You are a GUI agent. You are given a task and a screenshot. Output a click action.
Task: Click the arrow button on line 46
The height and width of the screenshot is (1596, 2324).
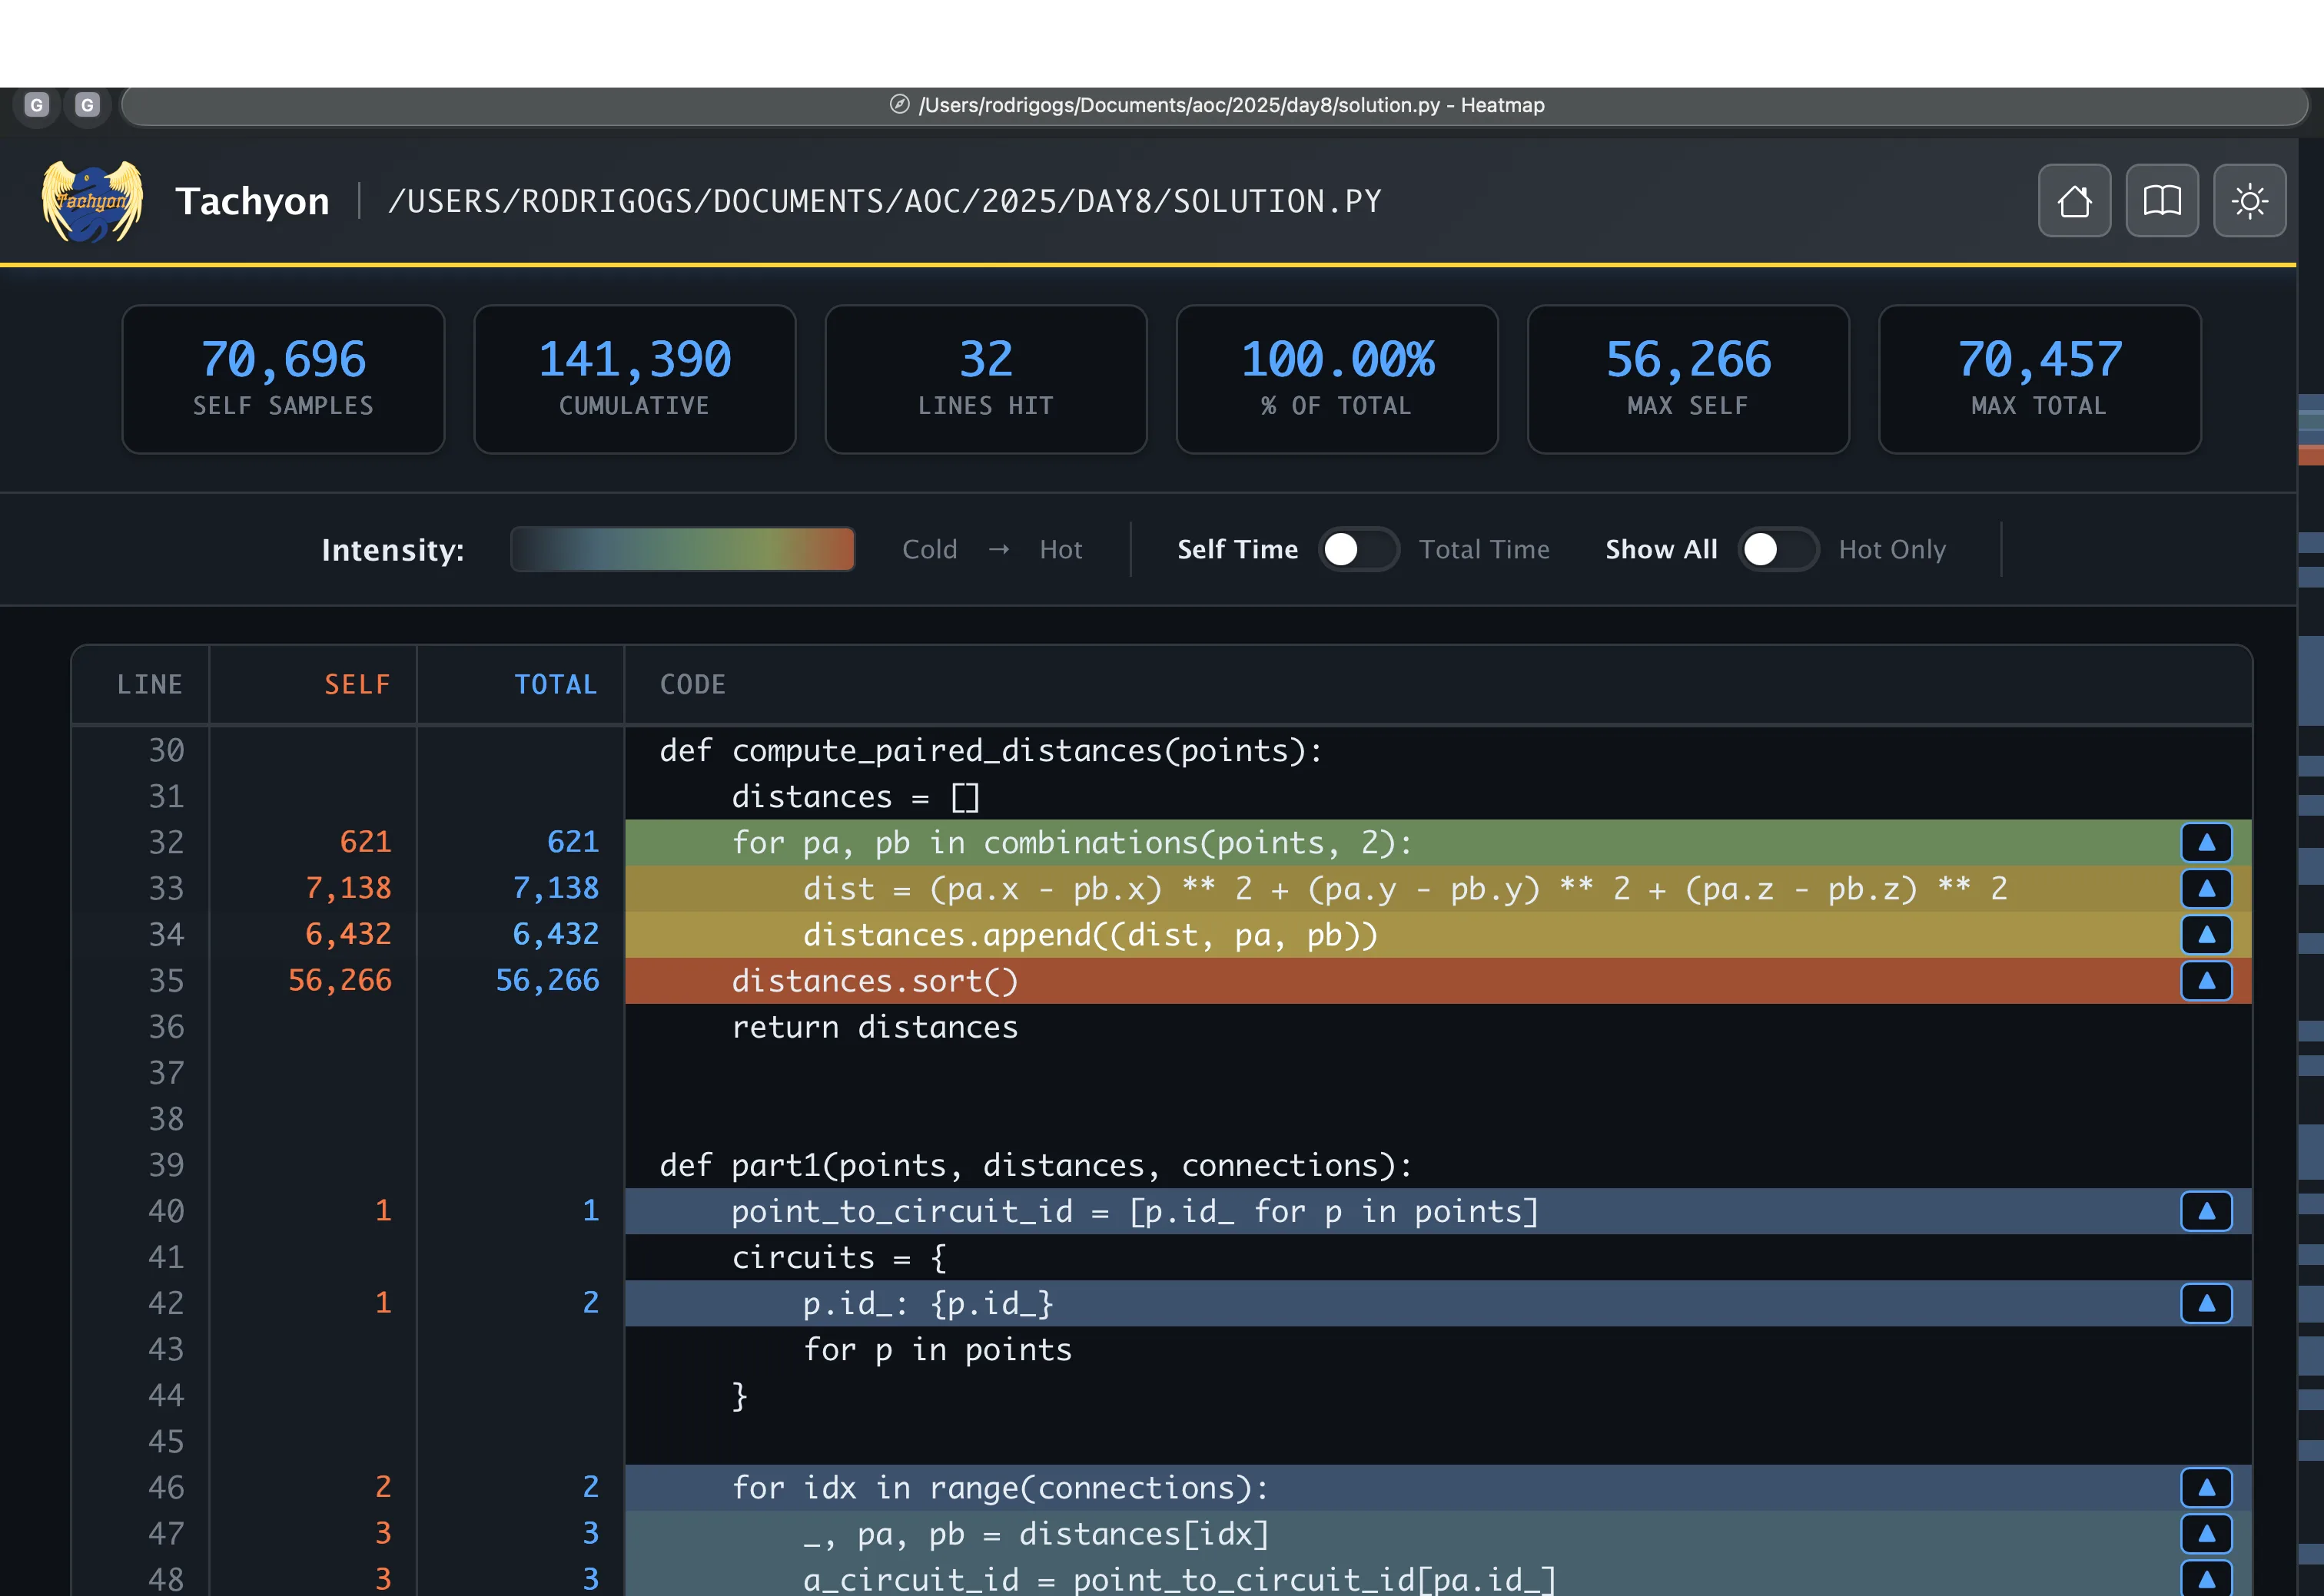pyautogui.click(x=2206, y=1488)
